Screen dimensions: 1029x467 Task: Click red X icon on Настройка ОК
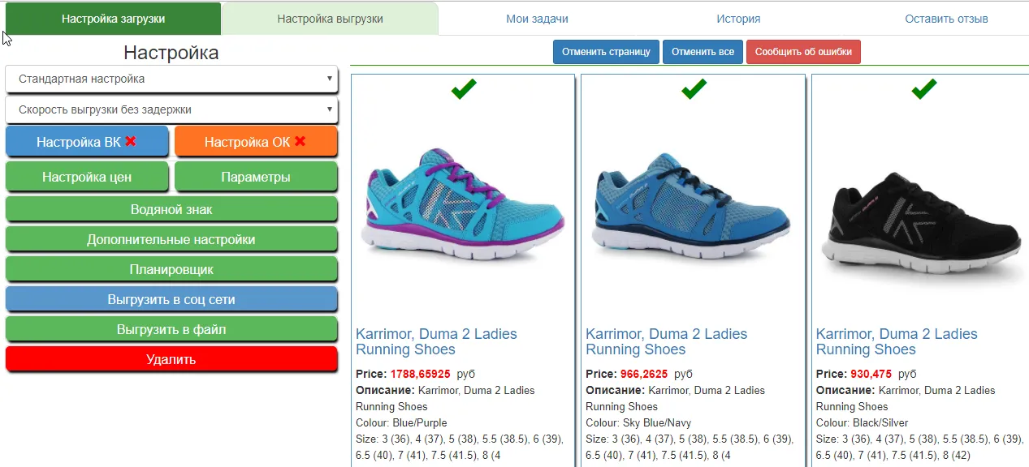(300, 141)
